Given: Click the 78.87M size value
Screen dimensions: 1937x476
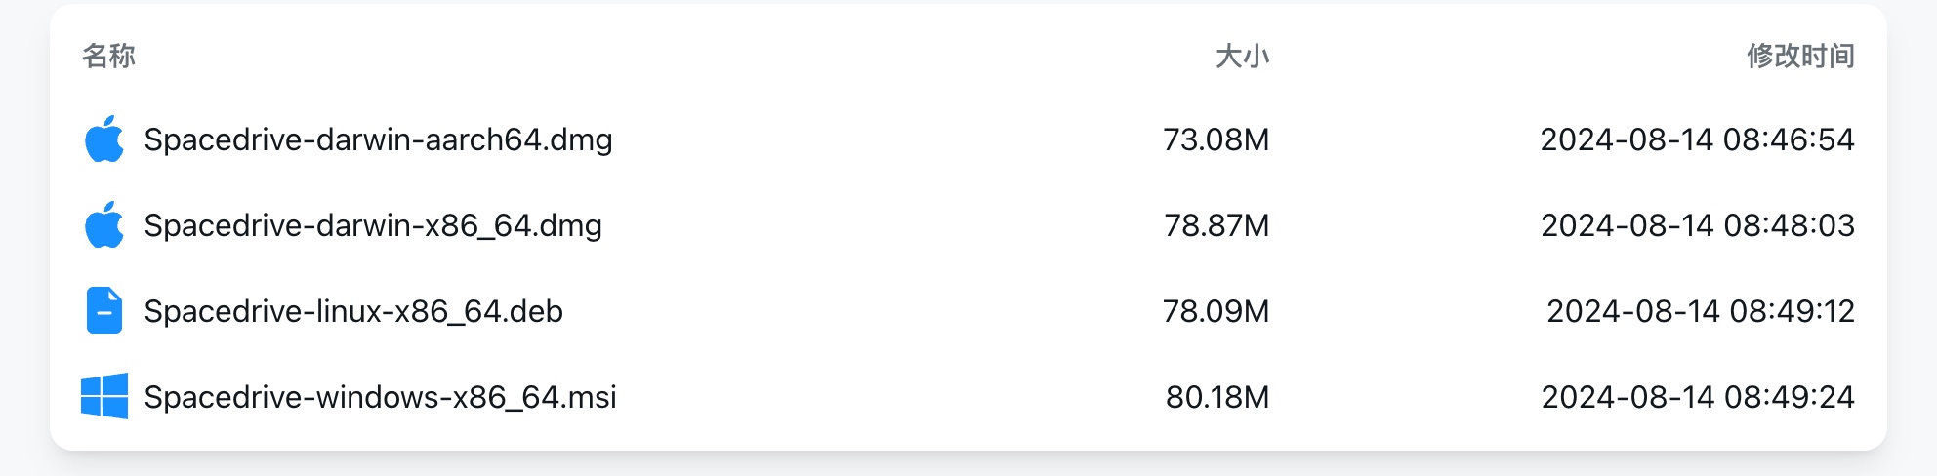Looking at the screenshot, I should coord(1216,225).
